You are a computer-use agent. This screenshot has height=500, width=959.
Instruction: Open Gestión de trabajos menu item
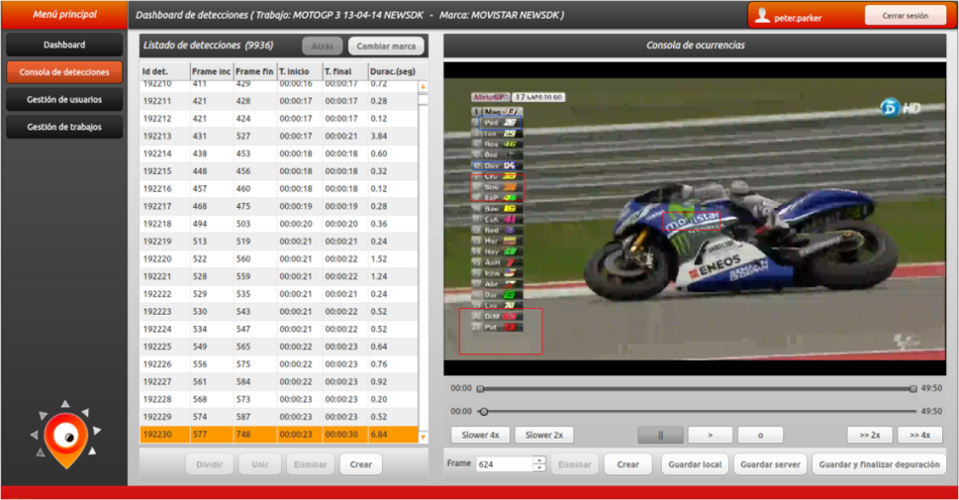coord(64,128)
